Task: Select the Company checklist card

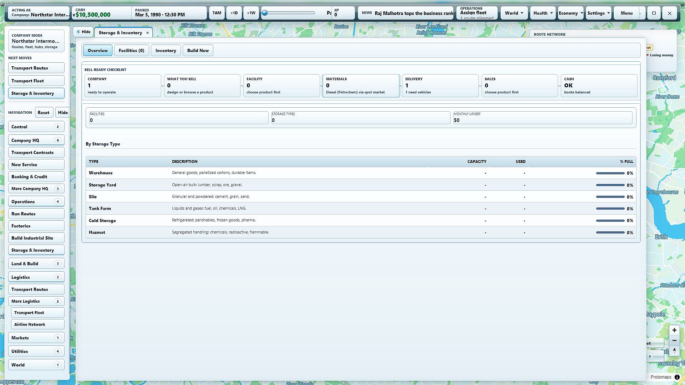Action: [x=123, y=86]
